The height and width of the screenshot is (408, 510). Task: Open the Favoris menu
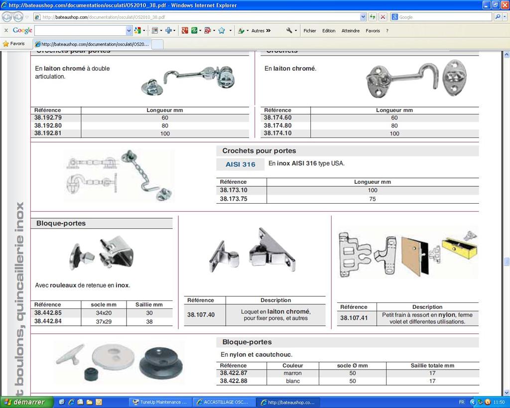click(373, 30)
